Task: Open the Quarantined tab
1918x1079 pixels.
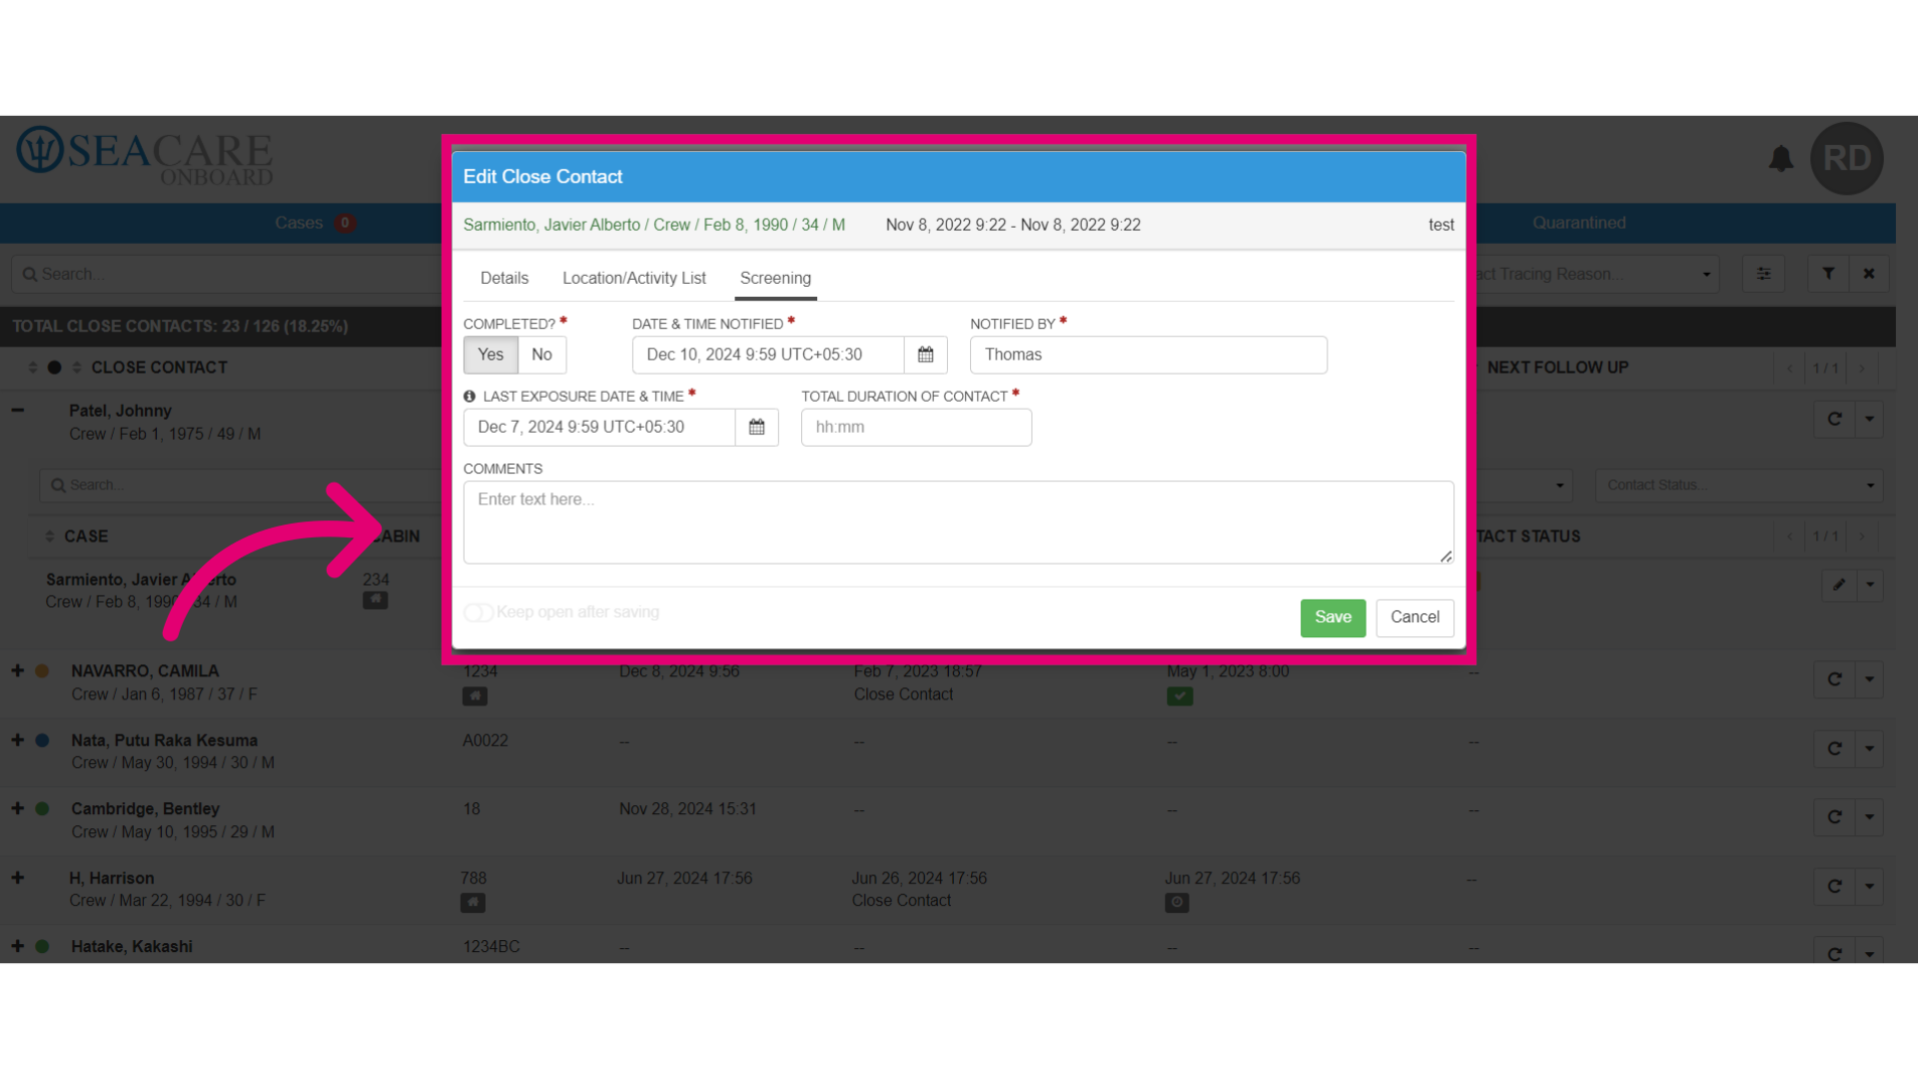Action: click(1579, 223)
